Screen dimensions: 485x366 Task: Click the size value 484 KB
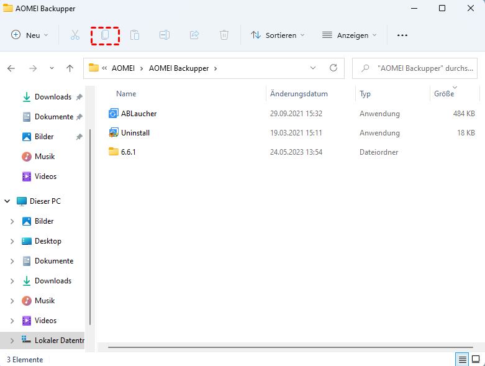pos(464,114)
